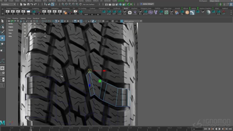Click the UVres checker shelf icon
The image size is (233, 131).
click(x=172, y=12)
